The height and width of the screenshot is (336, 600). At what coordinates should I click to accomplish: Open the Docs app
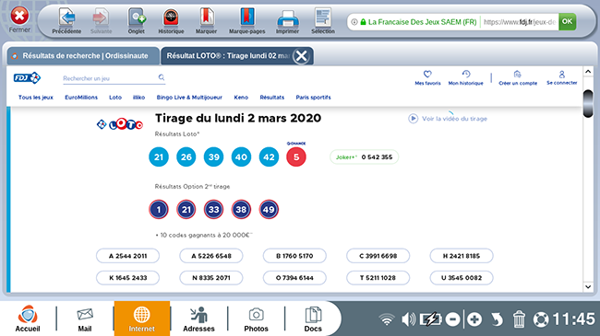click(313, 319)
